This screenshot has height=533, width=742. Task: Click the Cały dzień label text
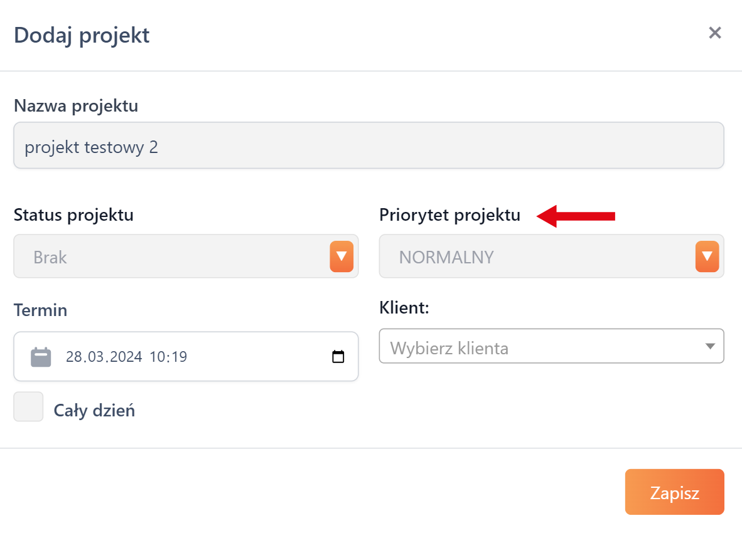pos(94,411)
